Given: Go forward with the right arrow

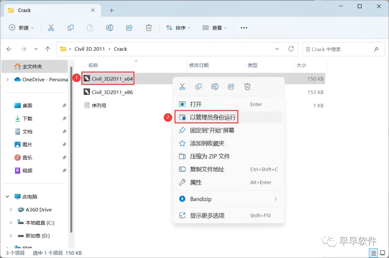Looking at the screenshot, I should point(23,49).
